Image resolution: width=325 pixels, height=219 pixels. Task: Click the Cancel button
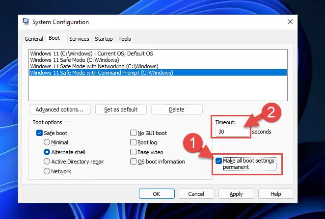(196, 193)
